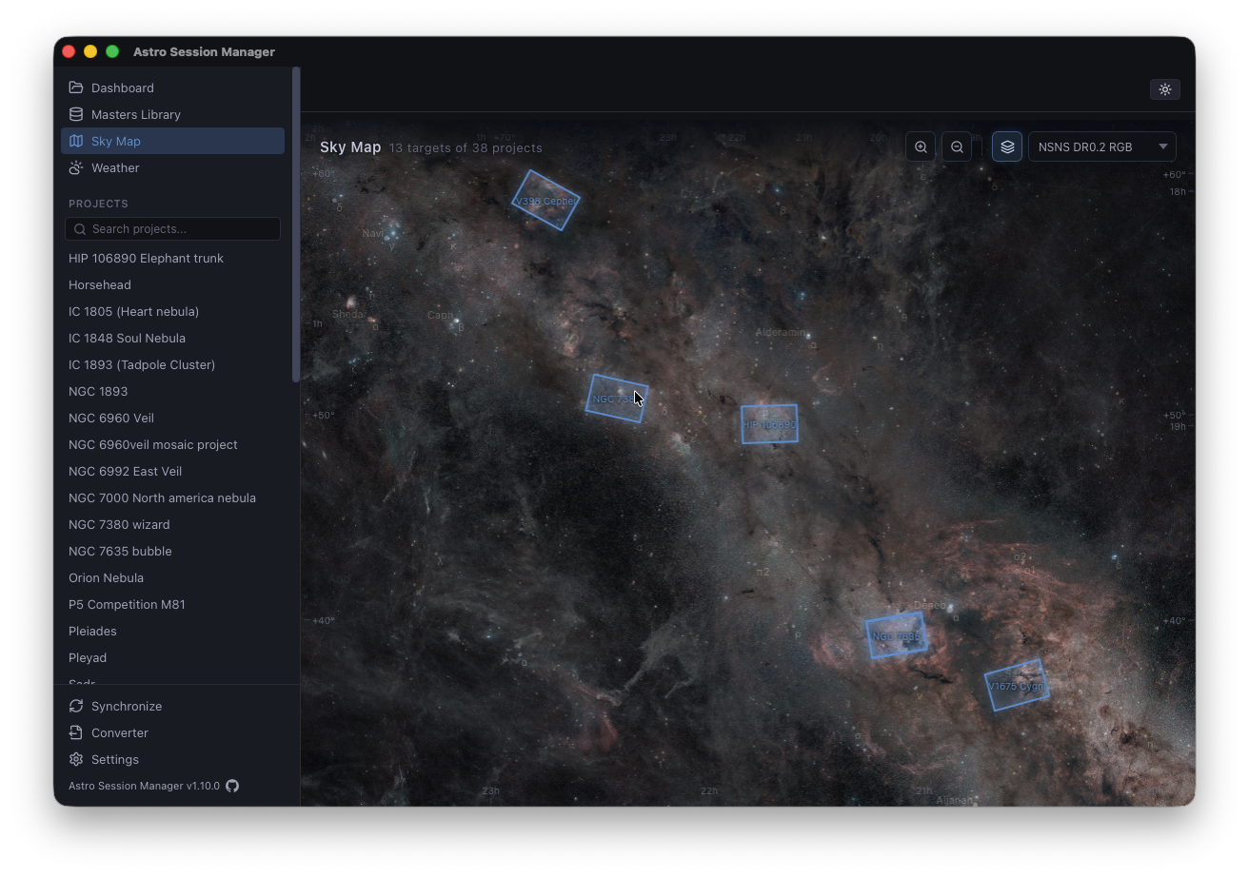
Task: Open the NSNS DR0.2 RGB survey dropdown
Action: pos(1101,146)
